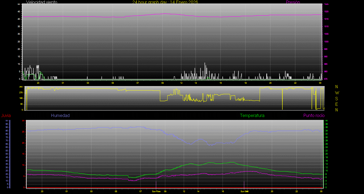The width and height of the screenshot is (364, 194).
Task: Click the "Punto rocío" legend label
Action: (x=314, y=115)
